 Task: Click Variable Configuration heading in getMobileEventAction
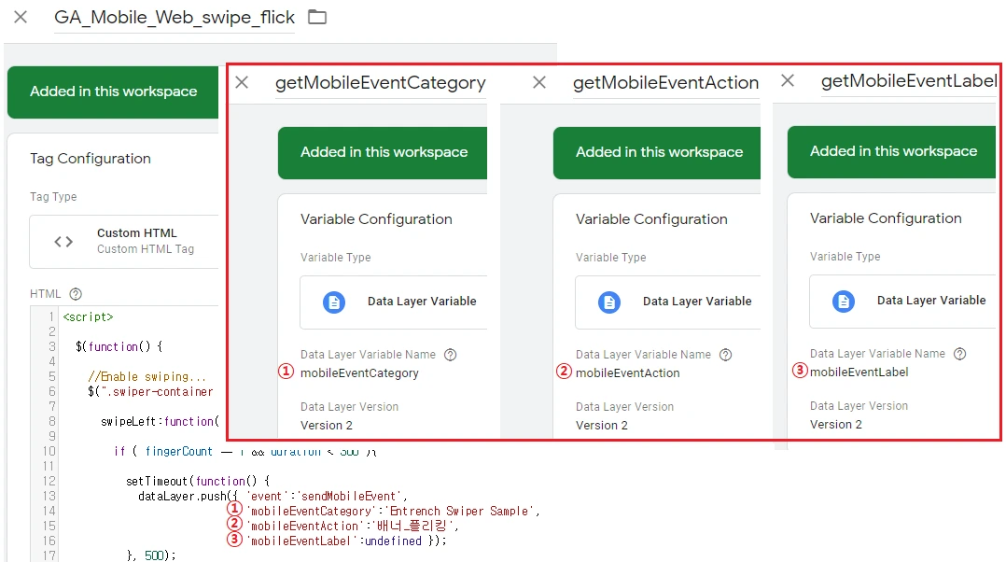pos(651,219)
